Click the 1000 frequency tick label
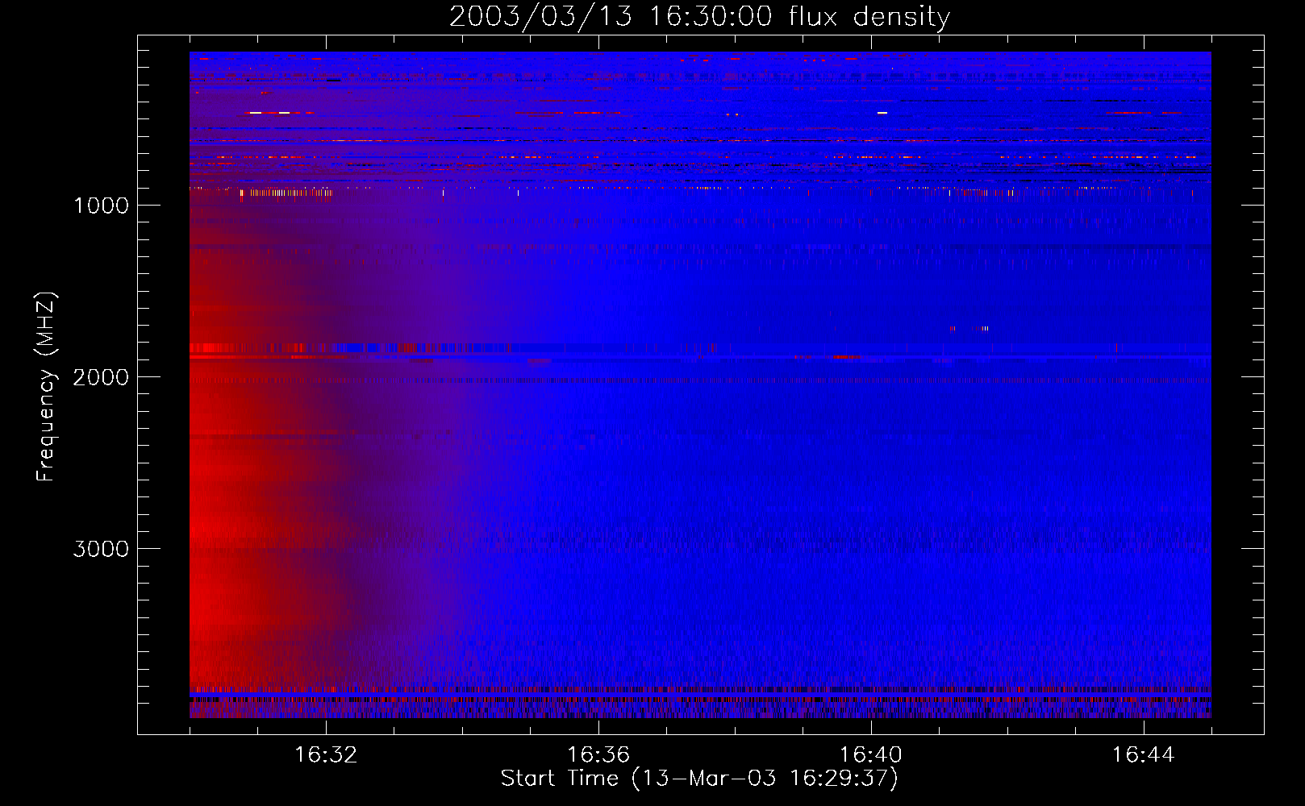The image size is (1305, 806). point(101,206)
